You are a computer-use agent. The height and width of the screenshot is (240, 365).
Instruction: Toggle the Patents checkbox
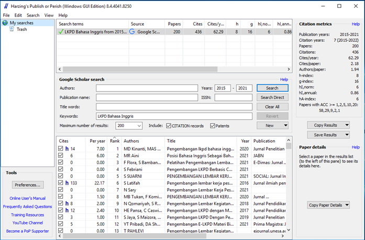click(212, 125)
